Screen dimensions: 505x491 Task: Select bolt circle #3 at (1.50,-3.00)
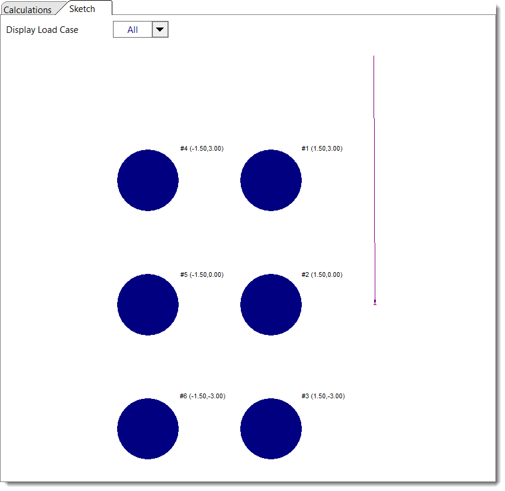pos(271,429)
